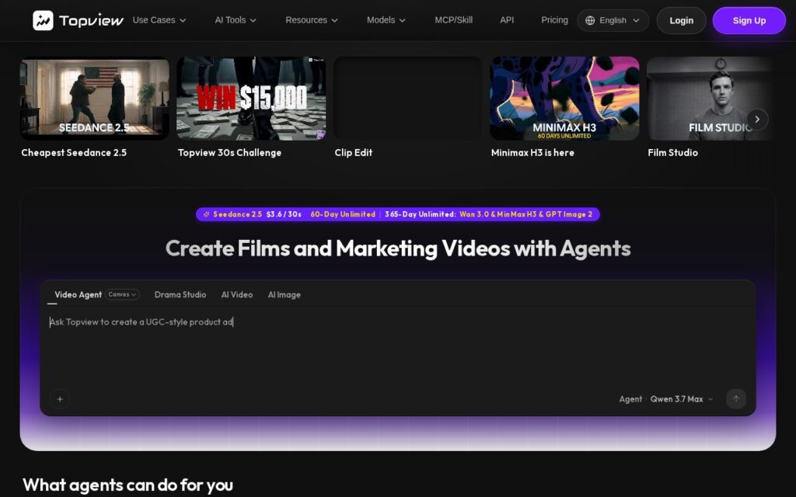The height and width of the screenshot is (497, 796).
Task: Open the Minimax H3 thumbnail
Action: pyautogui.click(x=564, y=99)
